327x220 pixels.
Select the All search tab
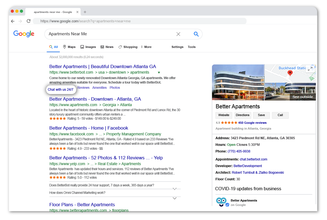54,47
